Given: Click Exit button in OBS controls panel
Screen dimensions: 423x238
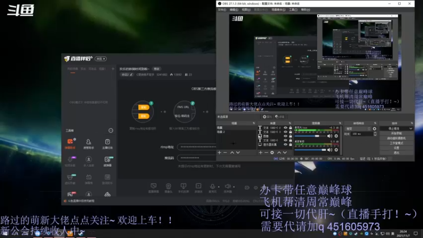Looking at the screenshot, I should coord(396,153).
